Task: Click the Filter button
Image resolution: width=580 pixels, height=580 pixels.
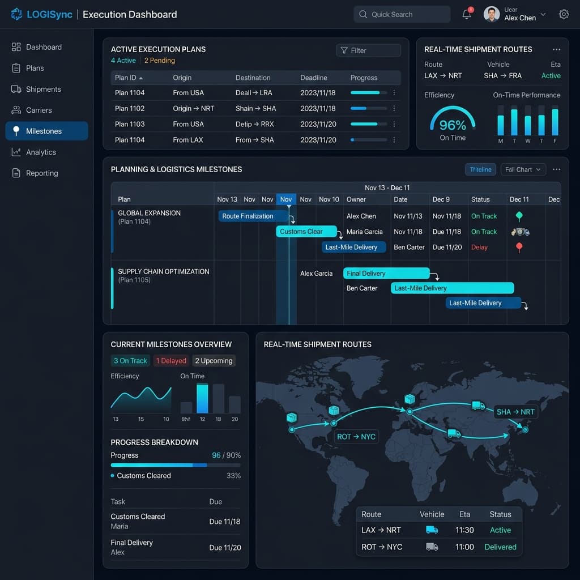Action: 368,50
